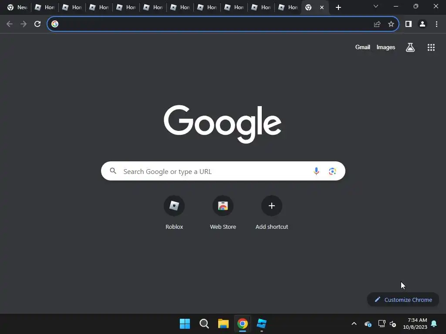Open Google Images link
This screenshot has width=446, height=334.
(x=386, y=47)
